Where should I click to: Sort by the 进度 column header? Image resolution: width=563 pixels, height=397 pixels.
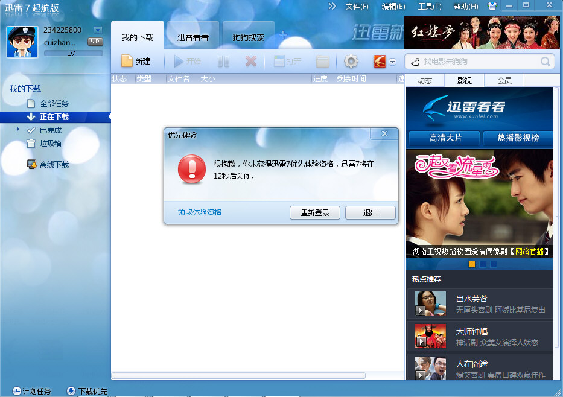tap(320, 79)
